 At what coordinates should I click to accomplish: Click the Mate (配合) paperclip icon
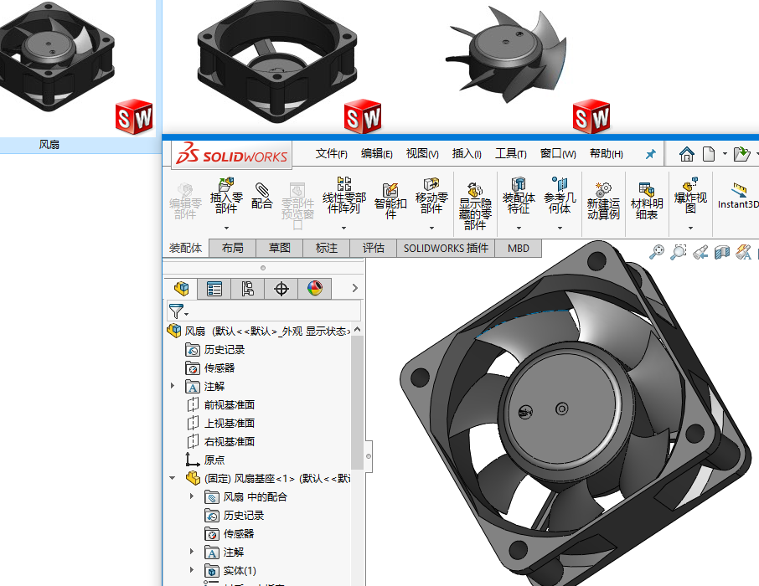[261, 190]
